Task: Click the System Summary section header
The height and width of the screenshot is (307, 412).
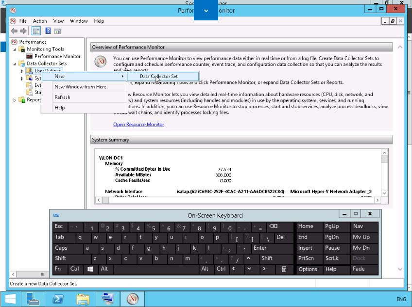Action: click(241, 140)
